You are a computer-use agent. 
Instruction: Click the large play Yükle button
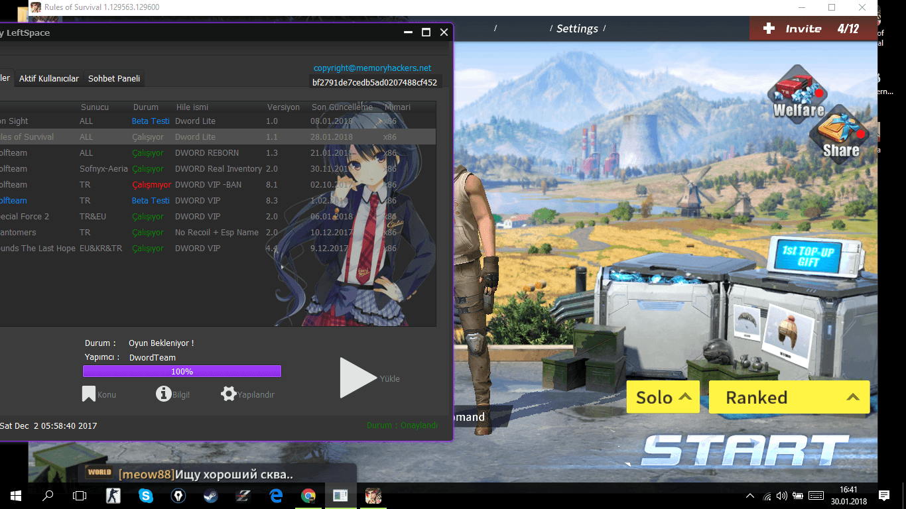point(358,378)
